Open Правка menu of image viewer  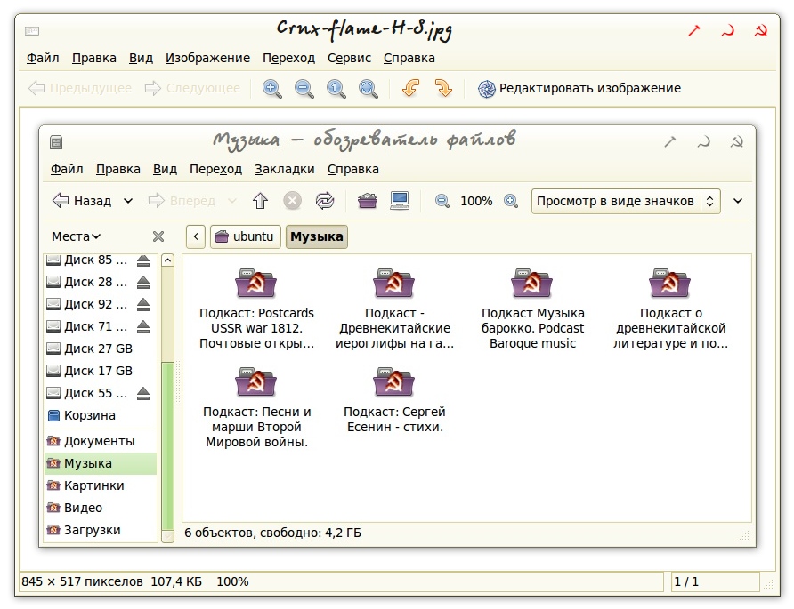pyautogui.click(x=93, y=58)
